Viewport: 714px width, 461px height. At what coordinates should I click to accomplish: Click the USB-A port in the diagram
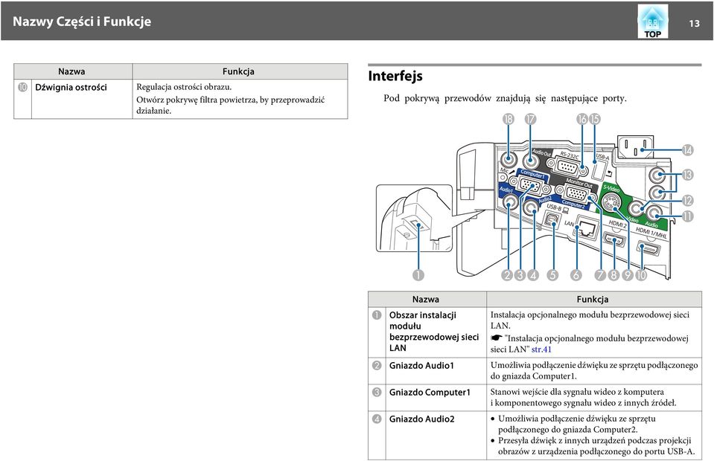click(x=599, y=170)
